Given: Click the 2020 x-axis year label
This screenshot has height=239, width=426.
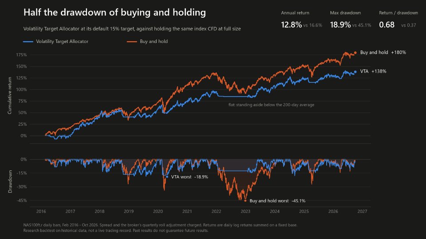Looking at the screenshot, I should click(x=158, y=212).
